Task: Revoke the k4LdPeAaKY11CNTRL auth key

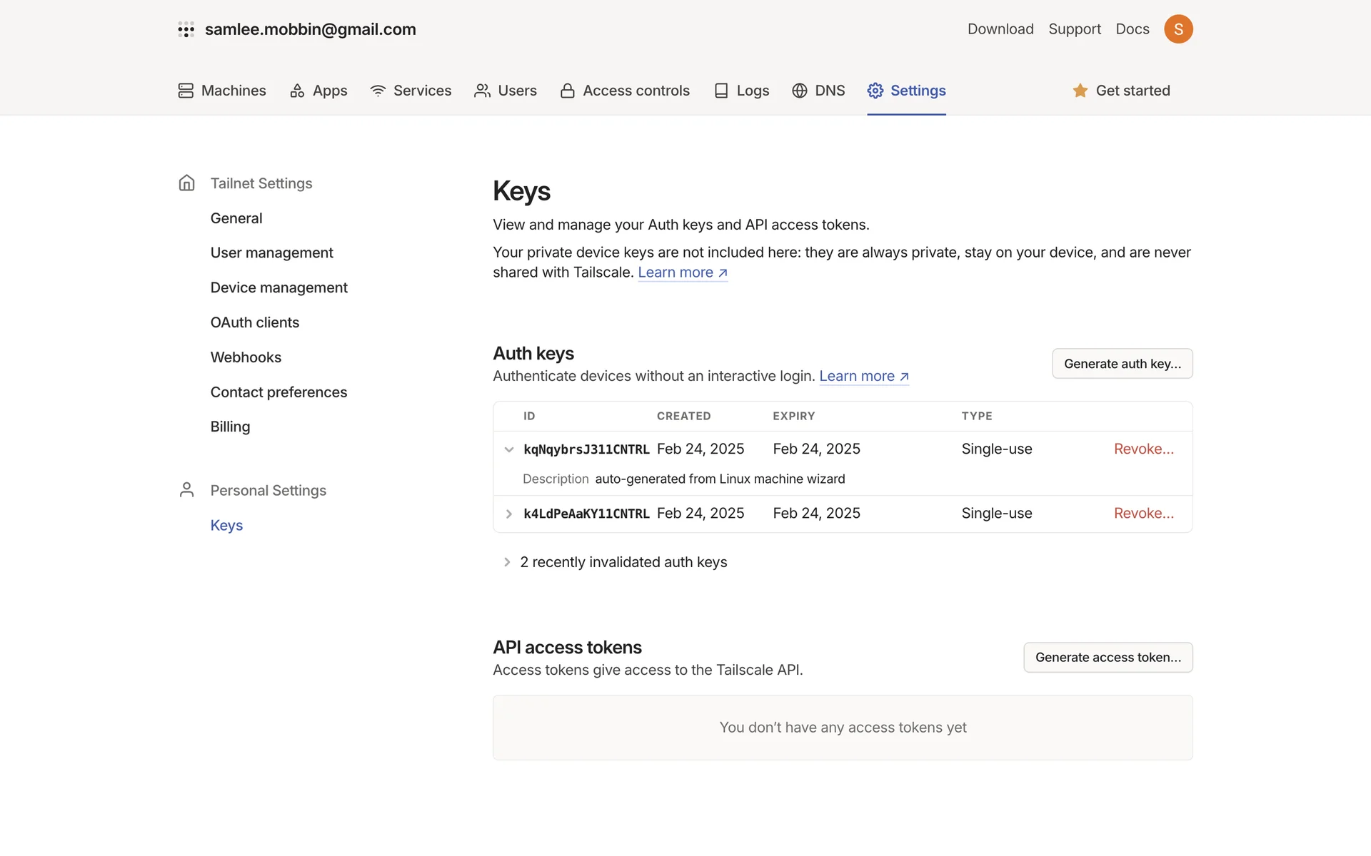Action: point(1143,514)
